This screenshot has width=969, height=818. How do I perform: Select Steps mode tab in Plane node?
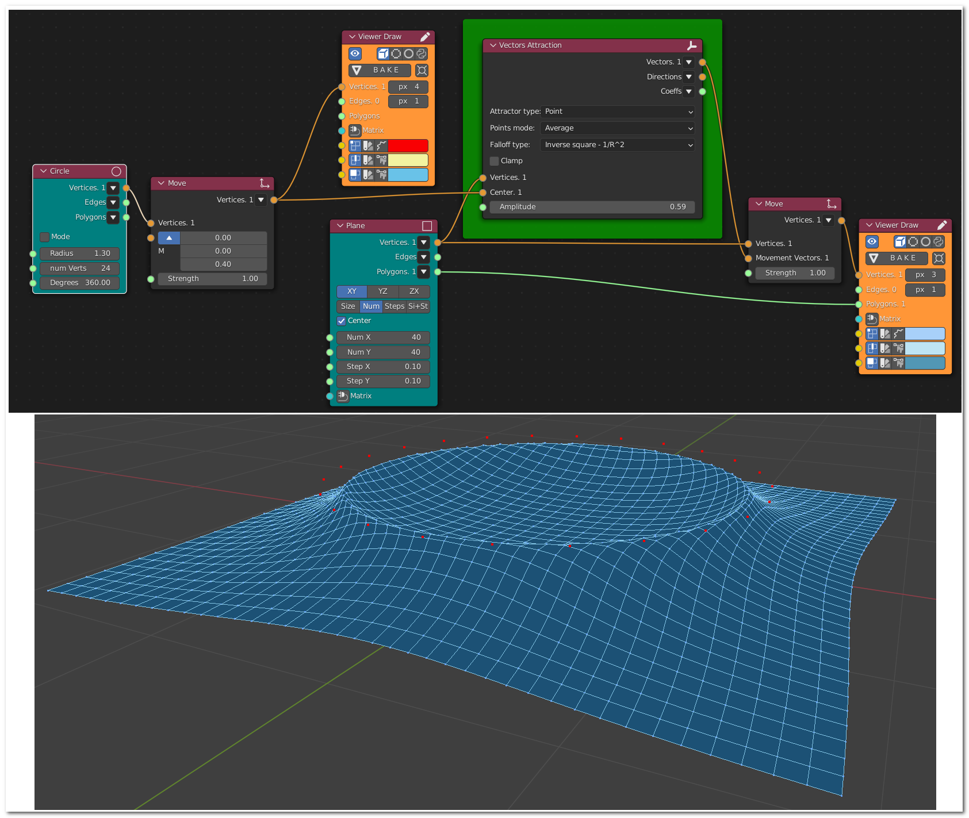[395, 306]
